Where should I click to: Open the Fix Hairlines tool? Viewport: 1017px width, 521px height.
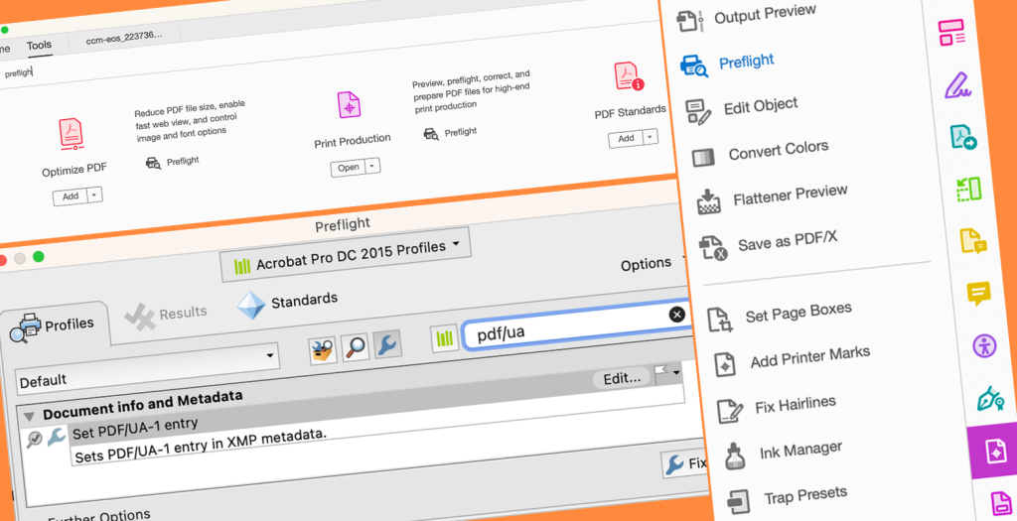777,408
